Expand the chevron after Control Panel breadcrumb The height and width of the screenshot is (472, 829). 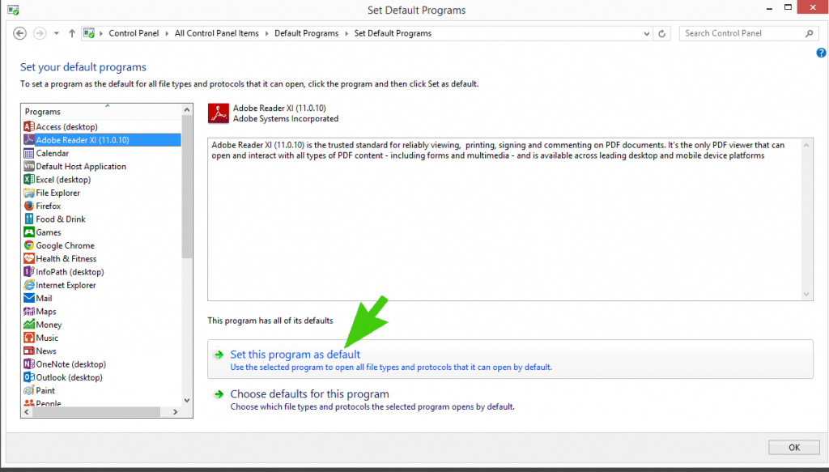pyautogui.click(x=167, y=33)
